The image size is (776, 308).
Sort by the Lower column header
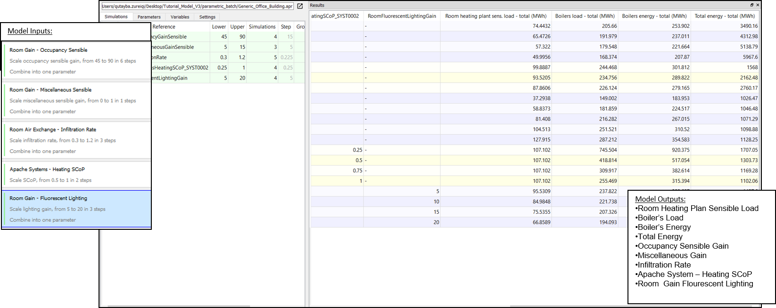(219, 27)
